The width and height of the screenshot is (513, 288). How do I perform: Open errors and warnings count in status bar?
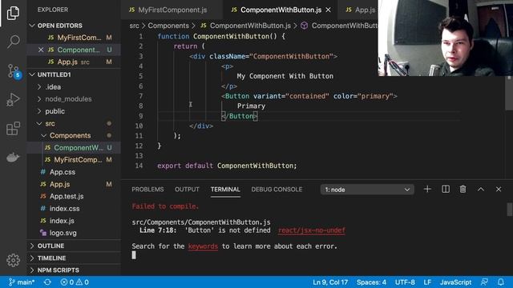point(75,282)
